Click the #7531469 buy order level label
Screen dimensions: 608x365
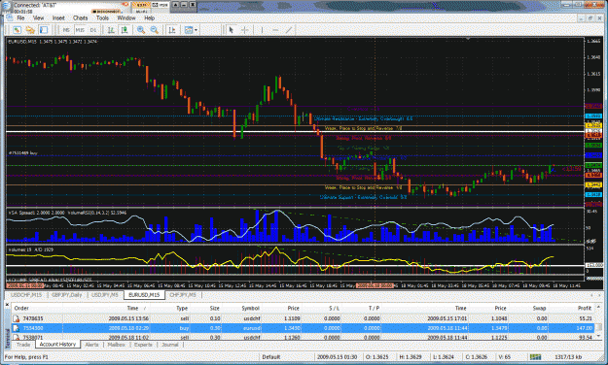pos(23,153)
